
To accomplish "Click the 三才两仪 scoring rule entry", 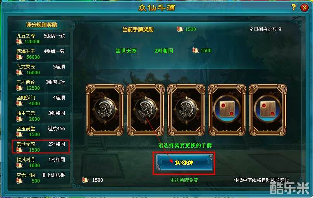I will (x=41, y=85).
